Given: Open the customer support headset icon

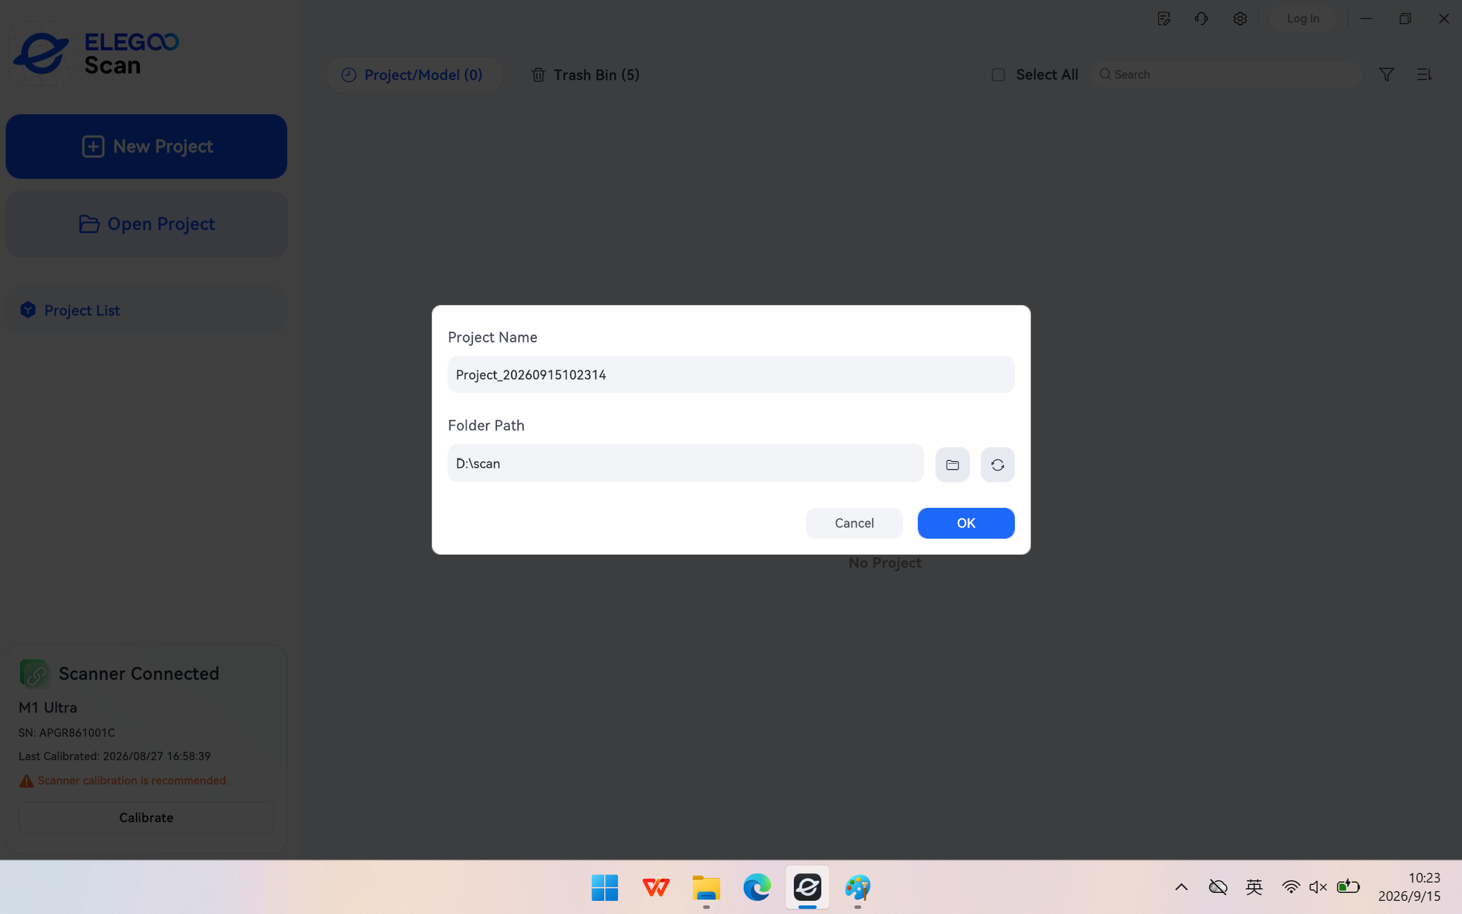Looking at the screenshot, I should pyautogui.click(x=1201, y=19).
